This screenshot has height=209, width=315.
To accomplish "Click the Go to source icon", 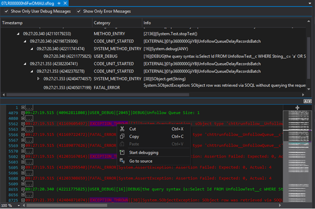I will 122,160.
